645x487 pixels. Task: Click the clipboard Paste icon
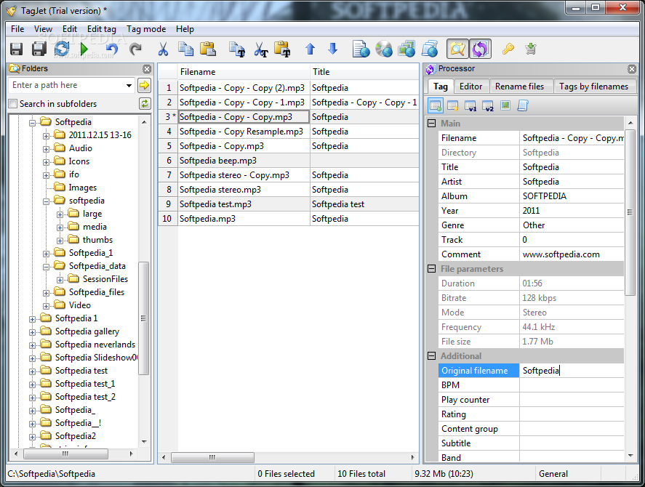[208, 49]
